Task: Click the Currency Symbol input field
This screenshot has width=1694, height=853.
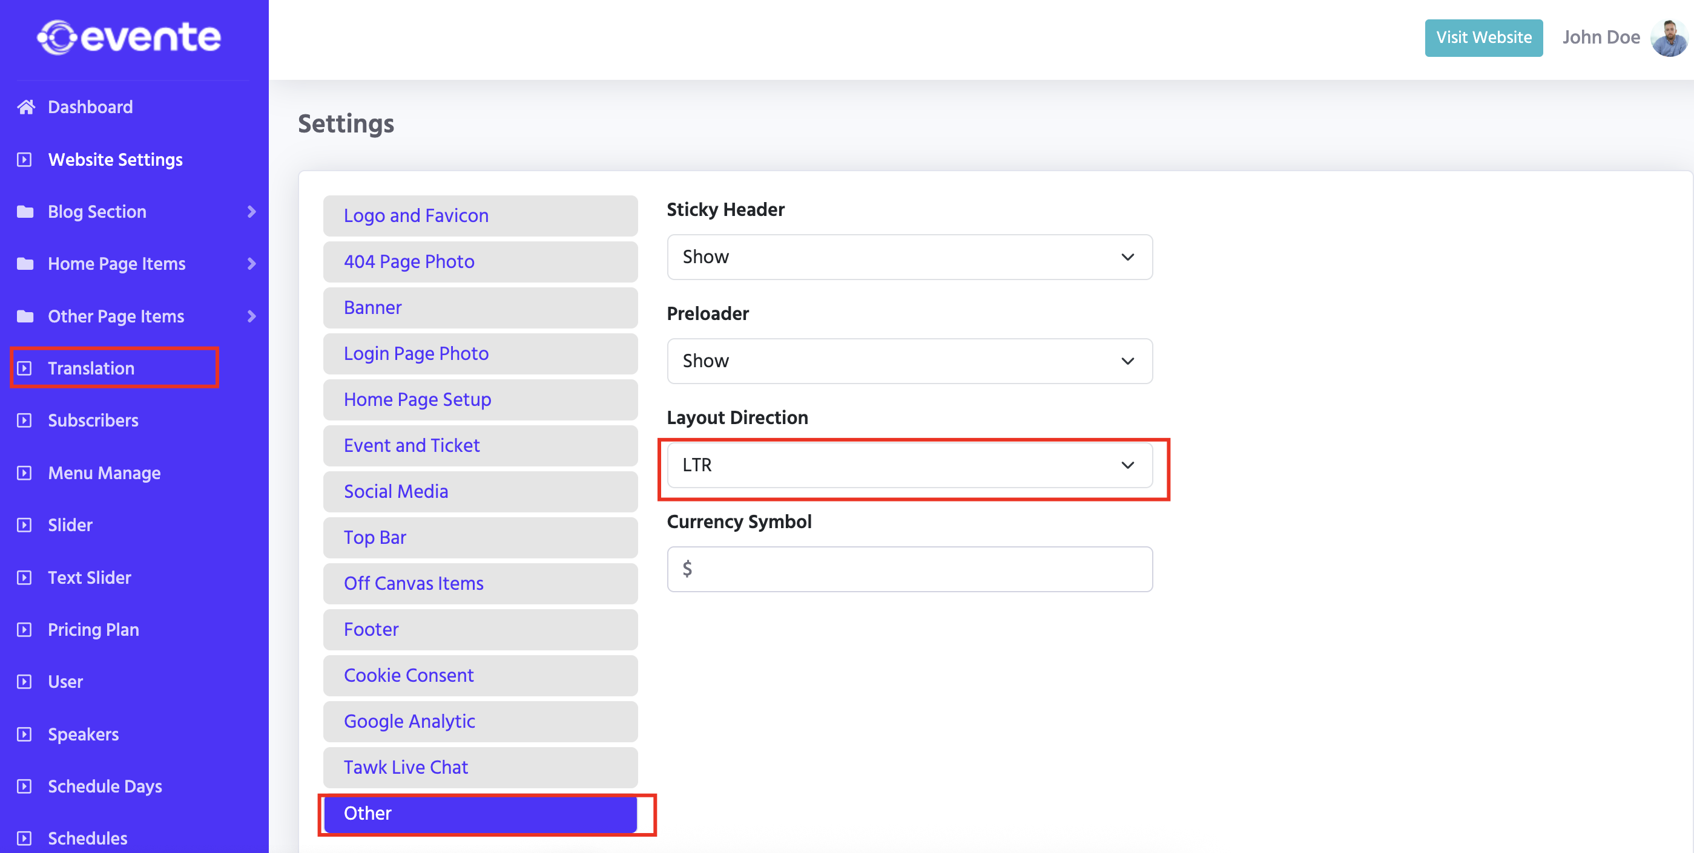Action: coord(909,569)
